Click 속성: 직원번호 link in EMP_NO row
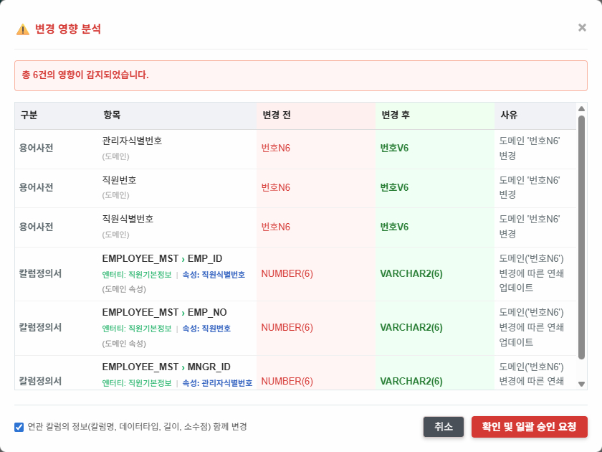The image size is (602, 452). [x=206, y=329]
